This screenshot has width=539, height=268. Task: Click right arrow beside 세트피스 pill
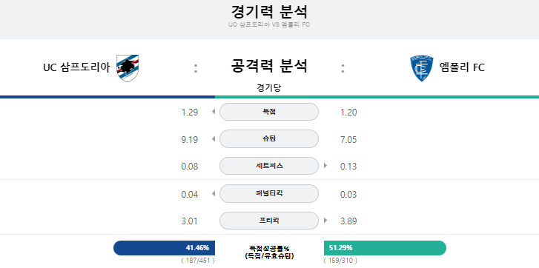325,166
